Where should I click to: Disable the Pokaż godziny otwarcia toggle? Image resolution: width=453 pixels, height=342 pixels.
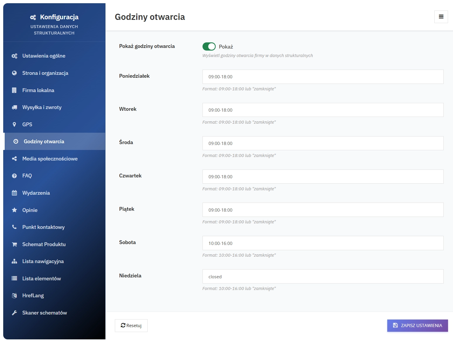pyautogui.click(x=209, y=46)
